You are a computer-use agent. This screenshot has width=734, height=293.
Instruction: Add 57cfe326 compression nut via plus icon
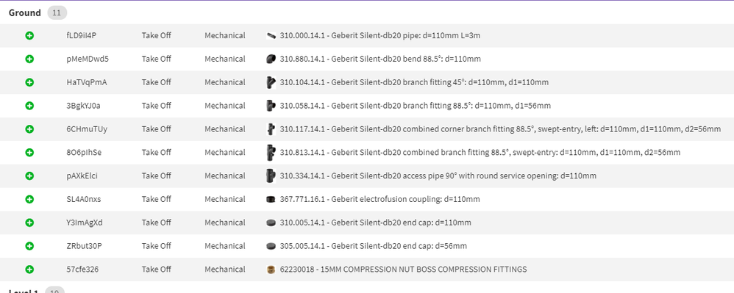pyautogui.click(x=29, y=270)
